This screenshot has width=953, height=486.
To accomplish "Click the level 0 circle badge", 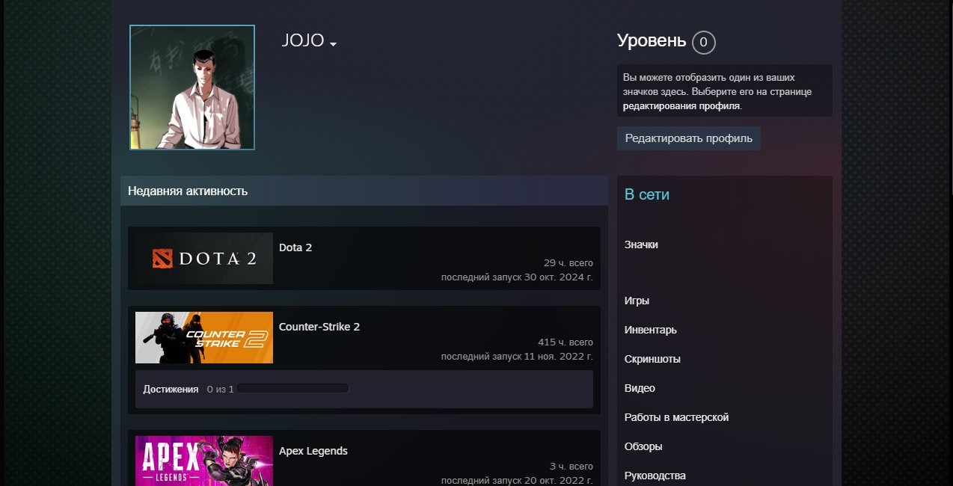I will click(704, 43).
